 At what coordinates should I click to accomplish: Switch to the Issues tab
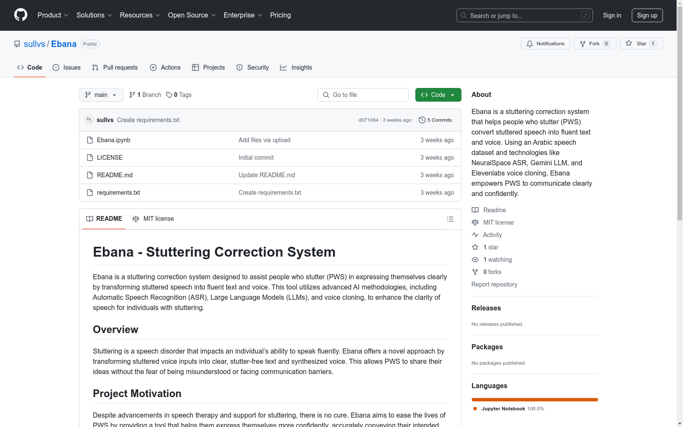click(67, 67)
